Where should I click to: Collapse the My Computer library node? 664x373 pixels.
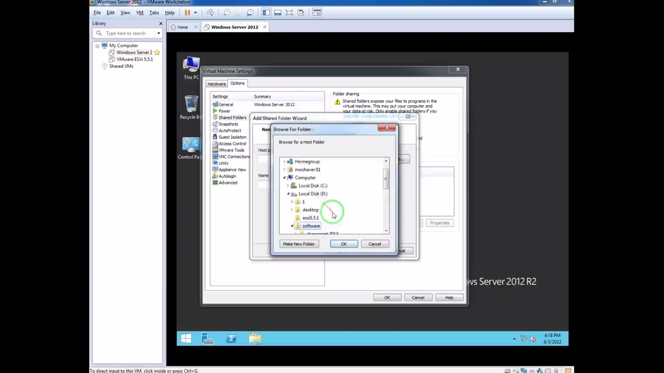coord(97,46)
